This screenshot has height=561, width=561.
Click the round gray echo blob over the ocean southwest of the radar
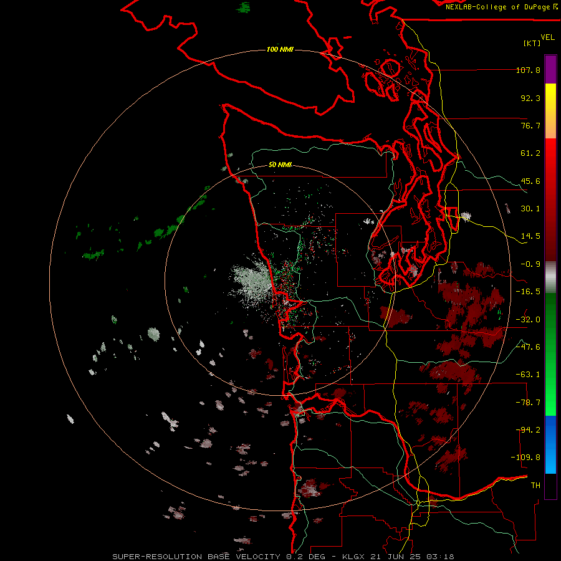click(x=154, y=334)
